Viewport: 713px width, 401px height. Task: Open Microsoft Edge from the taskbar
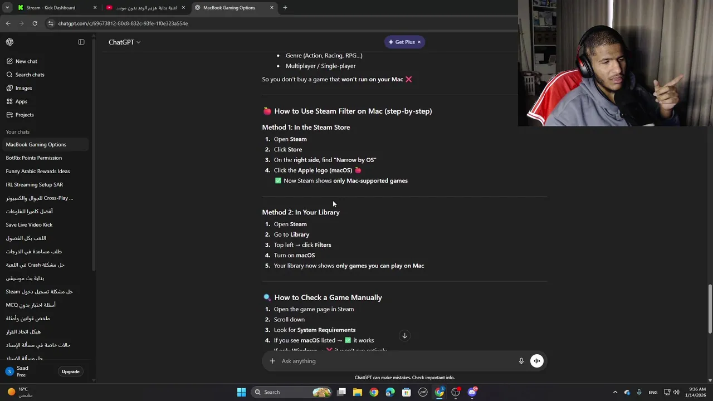click(x=390, y=392)
